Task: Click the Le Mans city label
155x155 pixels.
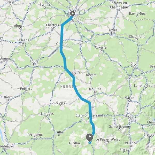Action: click(23, 40)
